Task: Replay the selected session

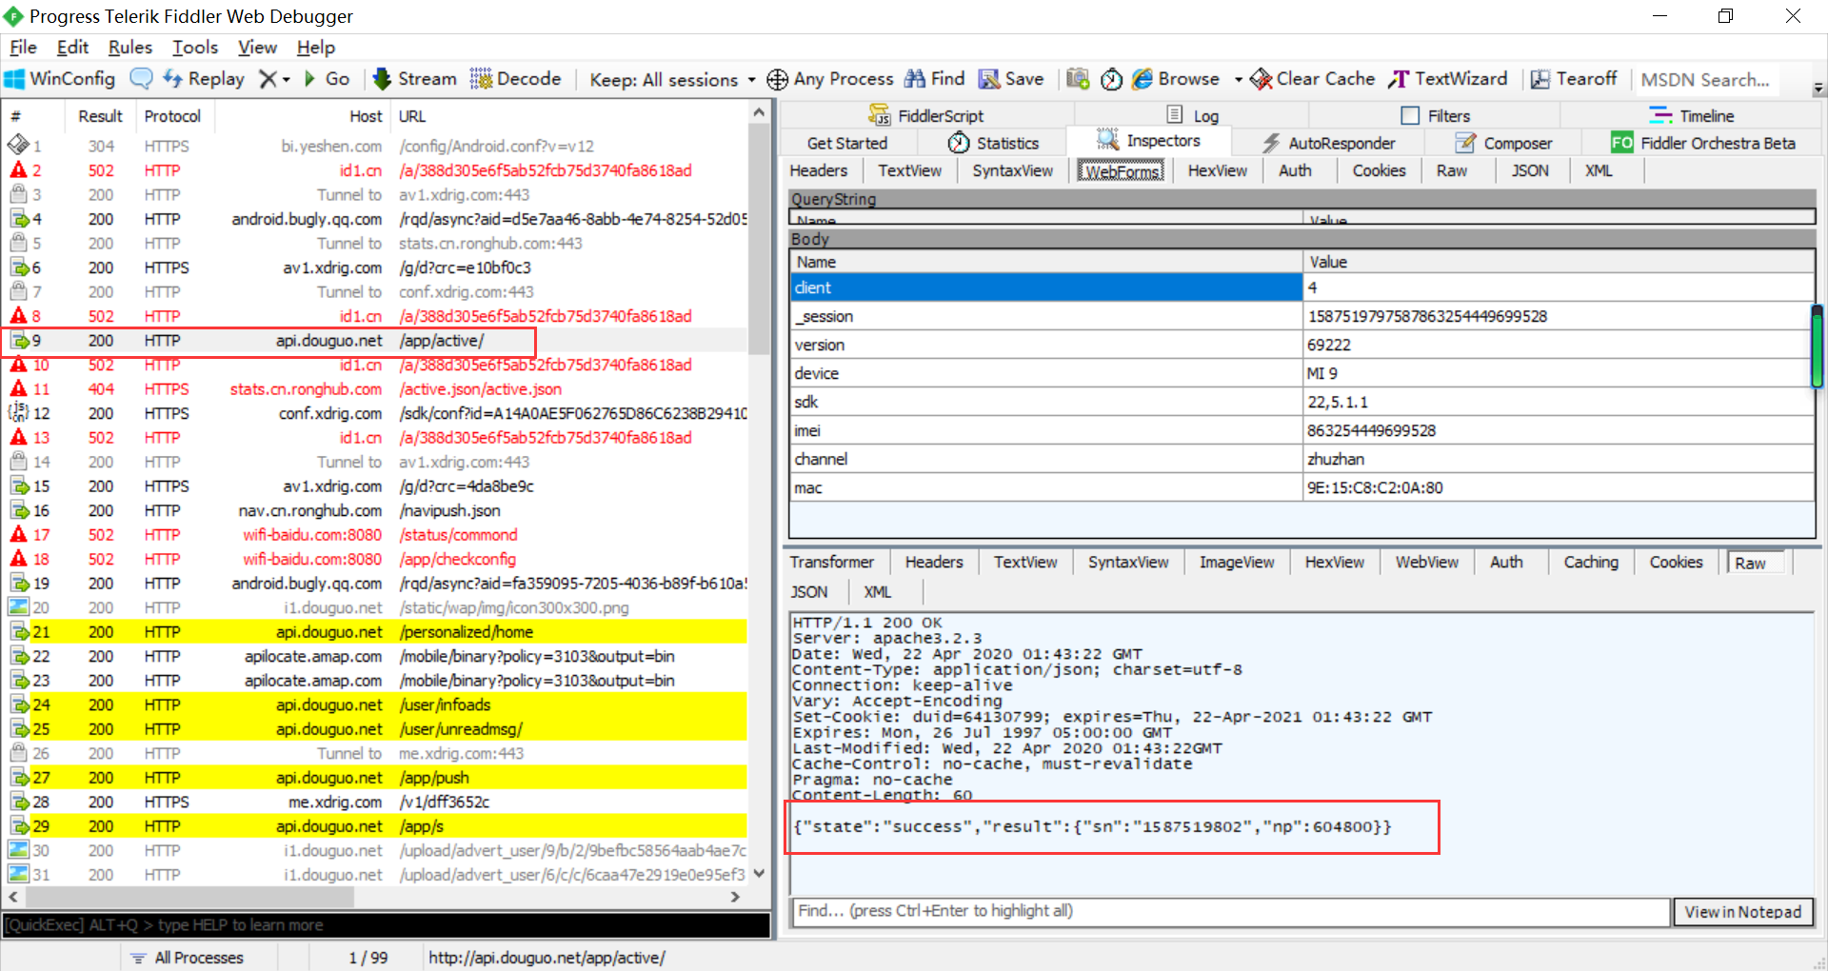Action: pos(204,79)
